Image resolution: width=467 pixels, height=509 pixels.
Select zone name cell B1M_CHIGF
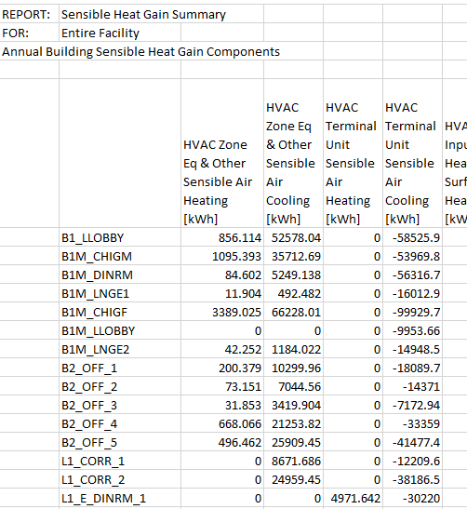pos(120,313)
